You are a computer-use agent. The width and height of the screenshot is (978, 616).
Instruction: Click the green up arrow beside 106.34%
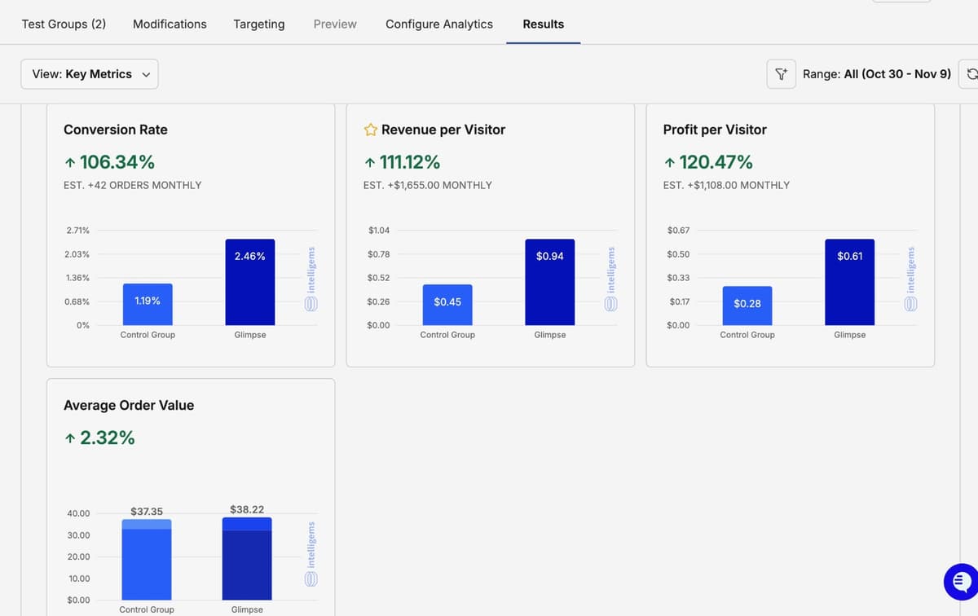pos(70,161)
